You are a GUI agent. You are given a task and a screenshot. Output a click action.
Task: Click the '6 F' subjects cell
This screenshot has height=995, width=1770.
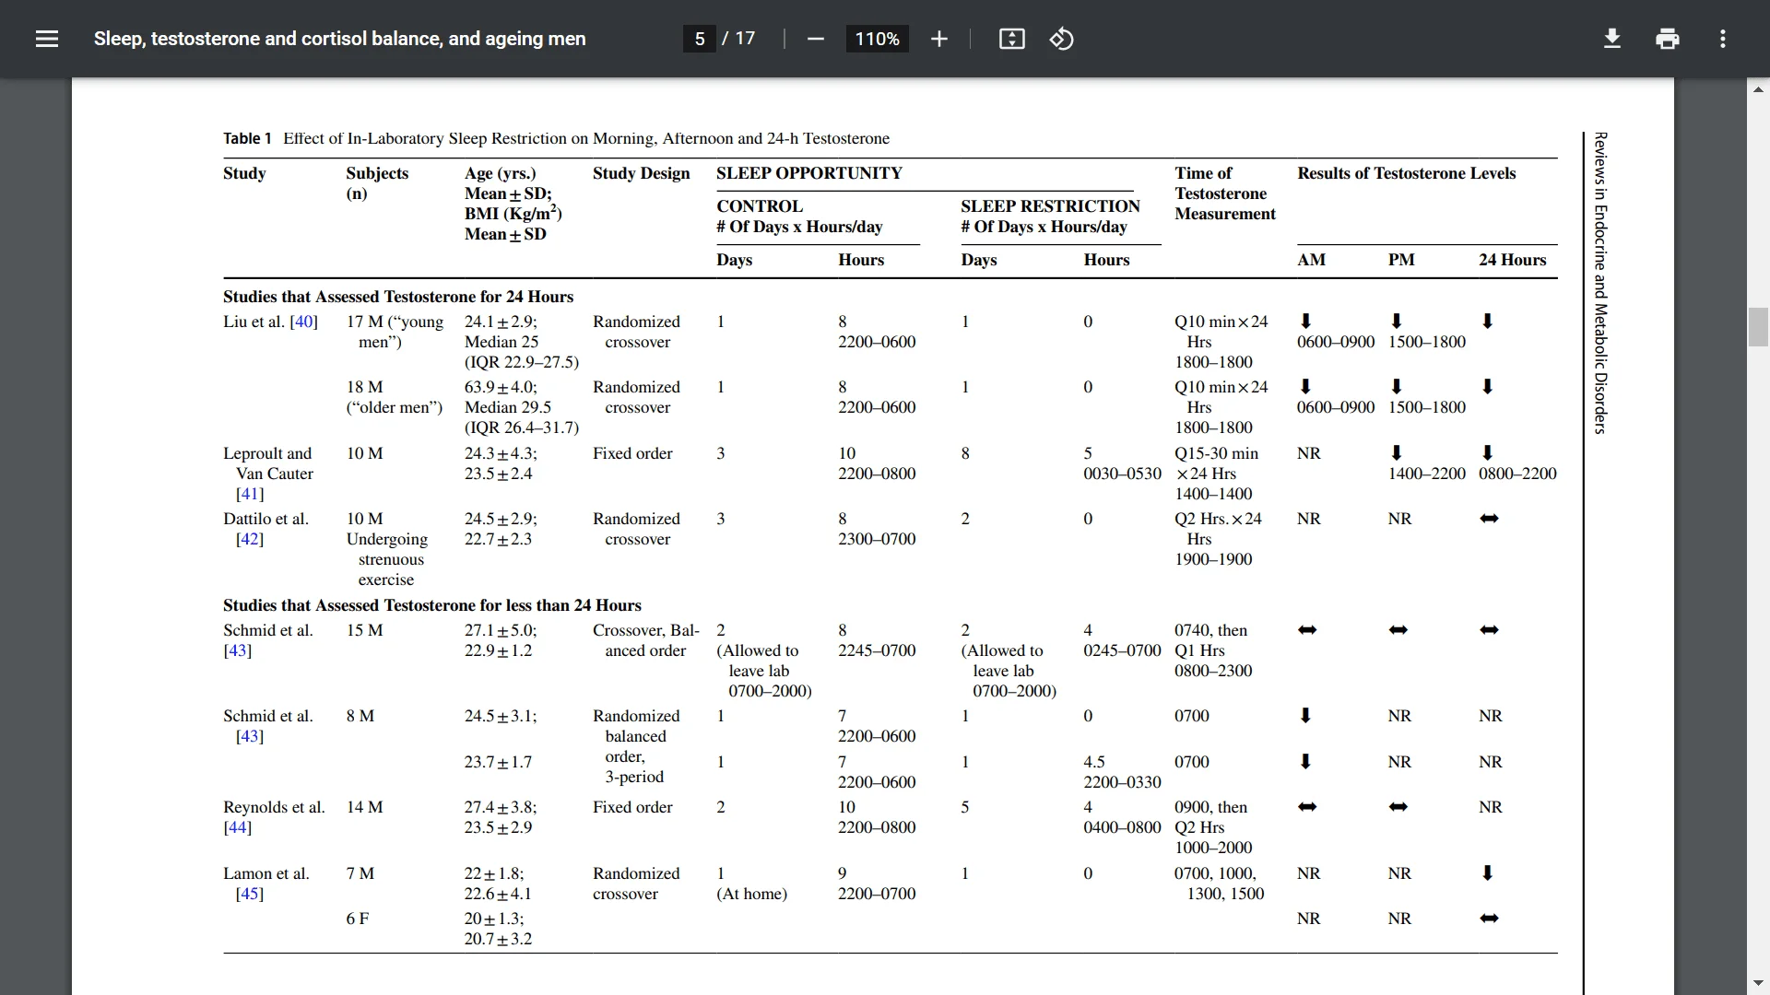pyautogui.click(x=357, y=919)
